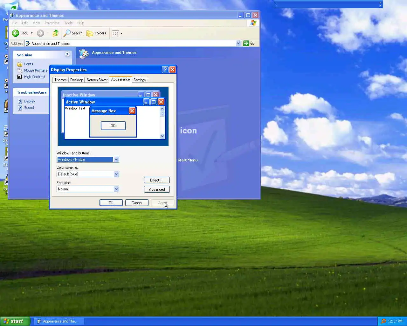Click the Fonts link
Image resolution: width=407 pixels, height=326 pixels.
click(x=29, y=64)
